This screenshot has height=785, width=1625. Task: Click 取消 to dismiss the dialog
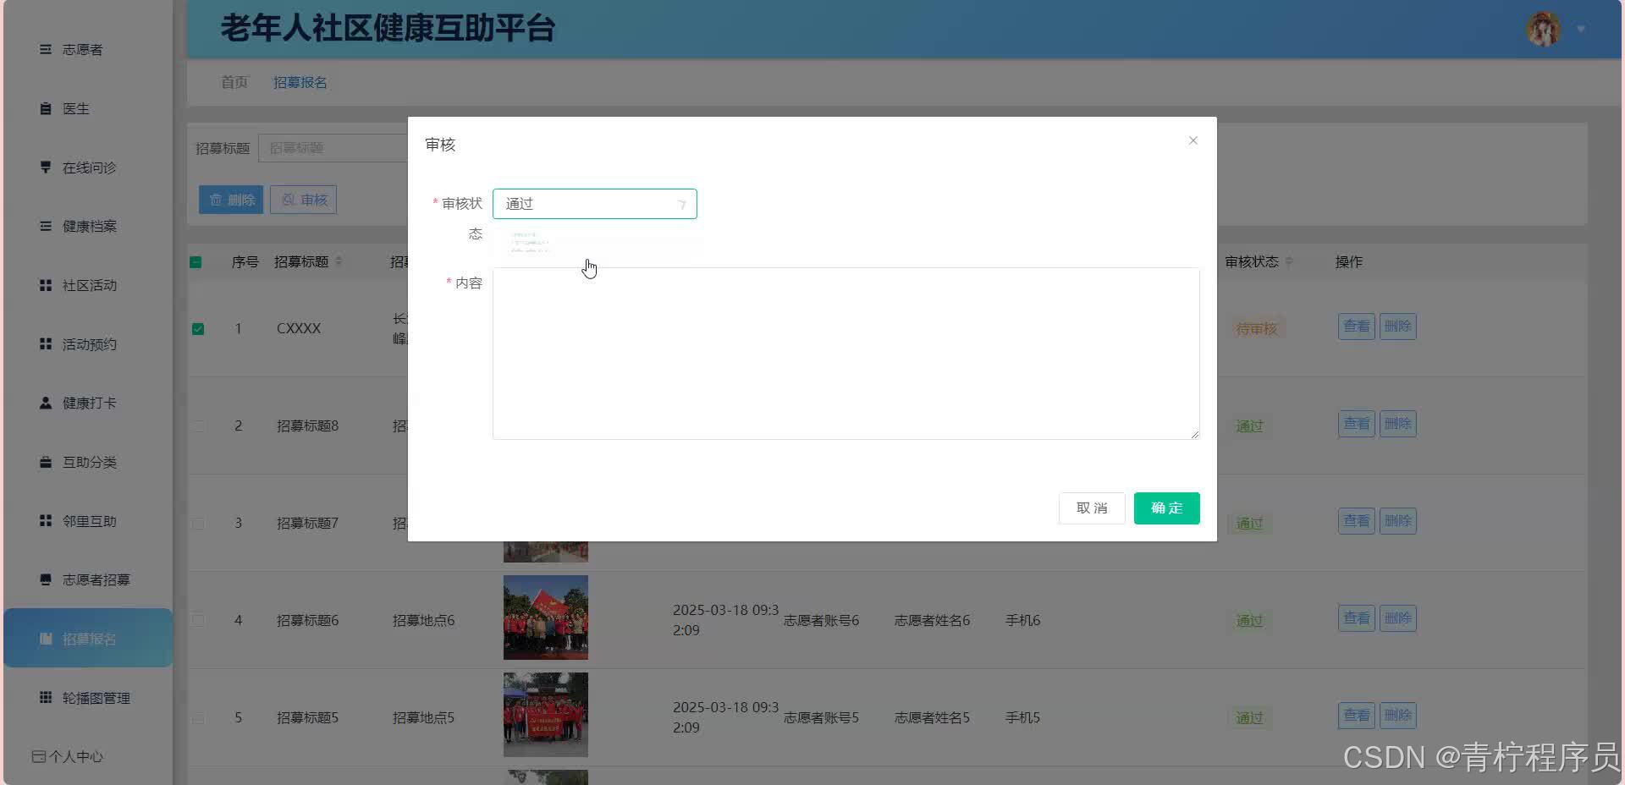[1091, 508]
